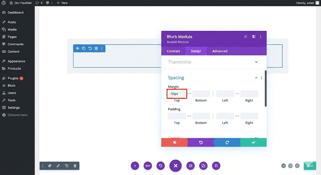The height and width of the screenshot is (175, 321).
Task: Save changes with green checkmark button
Action: pos(253,142)
